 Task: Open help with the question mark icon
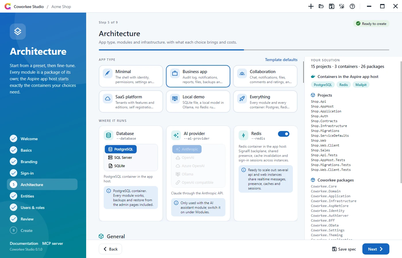click(x=352, y=6)
